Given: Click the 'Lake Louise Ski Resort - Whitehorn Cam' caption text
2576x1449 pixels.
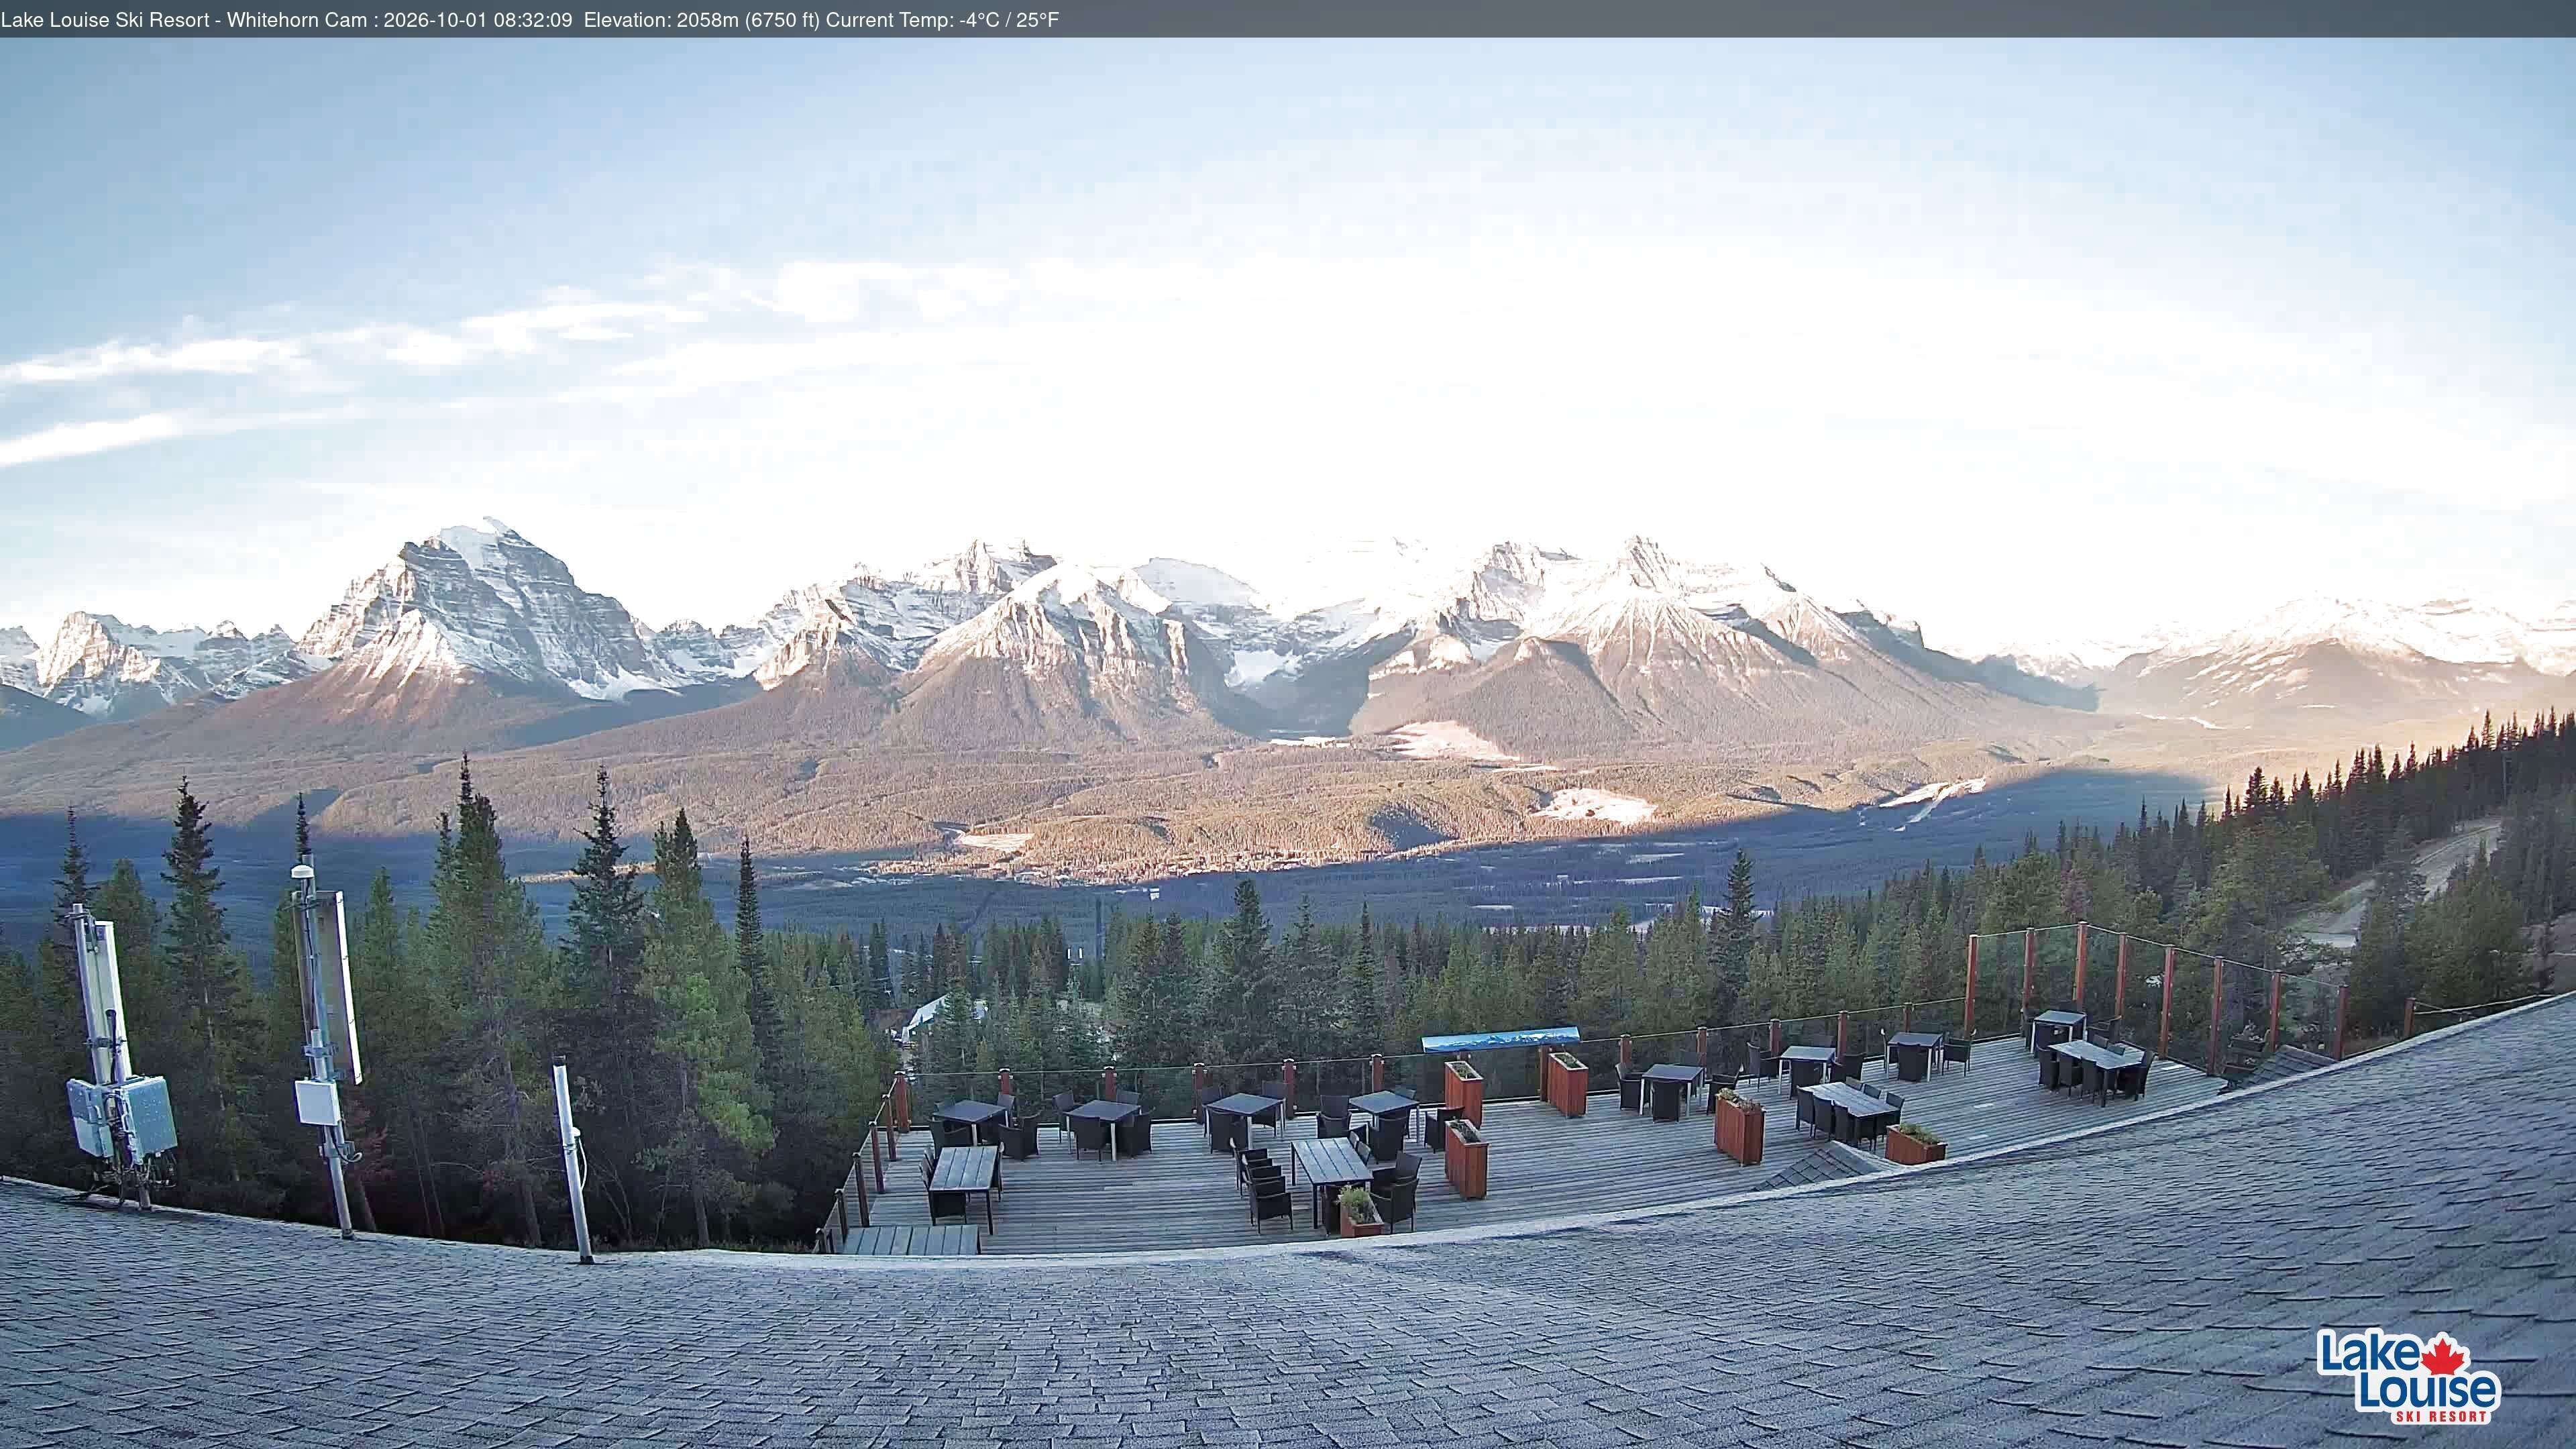Looking at the screenshot, I should pos(184,20).
